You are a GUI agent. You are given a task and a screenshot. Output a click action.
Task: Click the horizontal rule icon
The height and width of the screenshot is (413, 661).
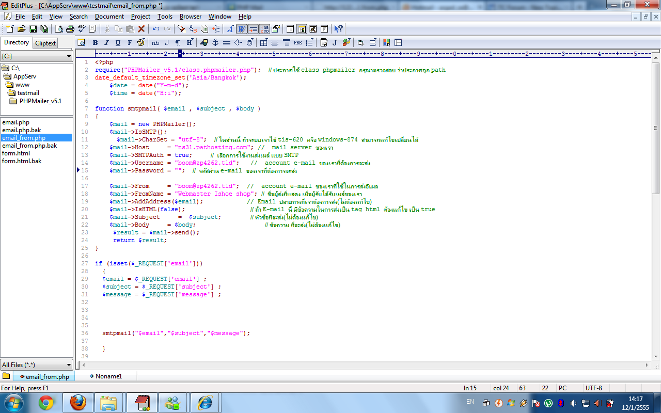point(227,42)
